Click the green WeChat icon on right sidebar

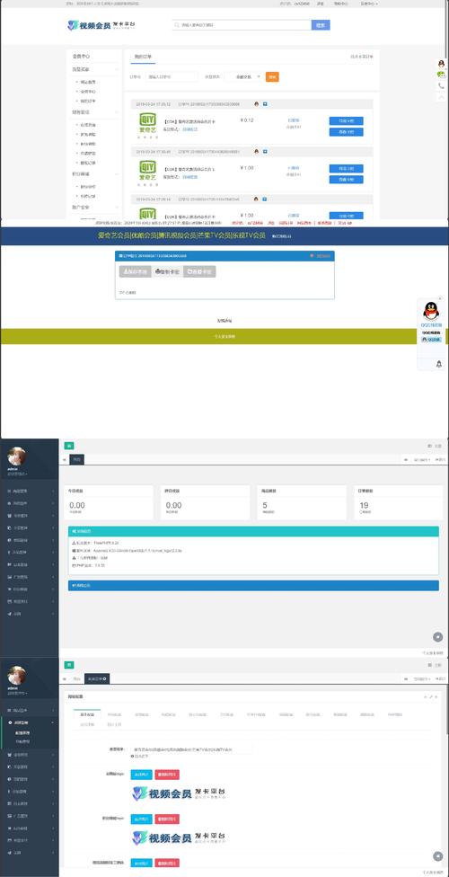coord(441,75)
